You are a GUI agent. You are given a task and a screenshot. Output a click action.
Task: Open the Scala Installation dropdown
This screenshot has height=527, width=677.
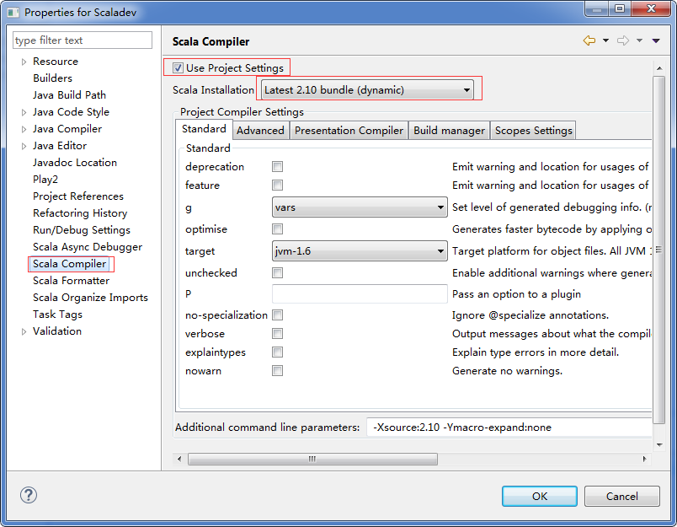click(367, 90)
